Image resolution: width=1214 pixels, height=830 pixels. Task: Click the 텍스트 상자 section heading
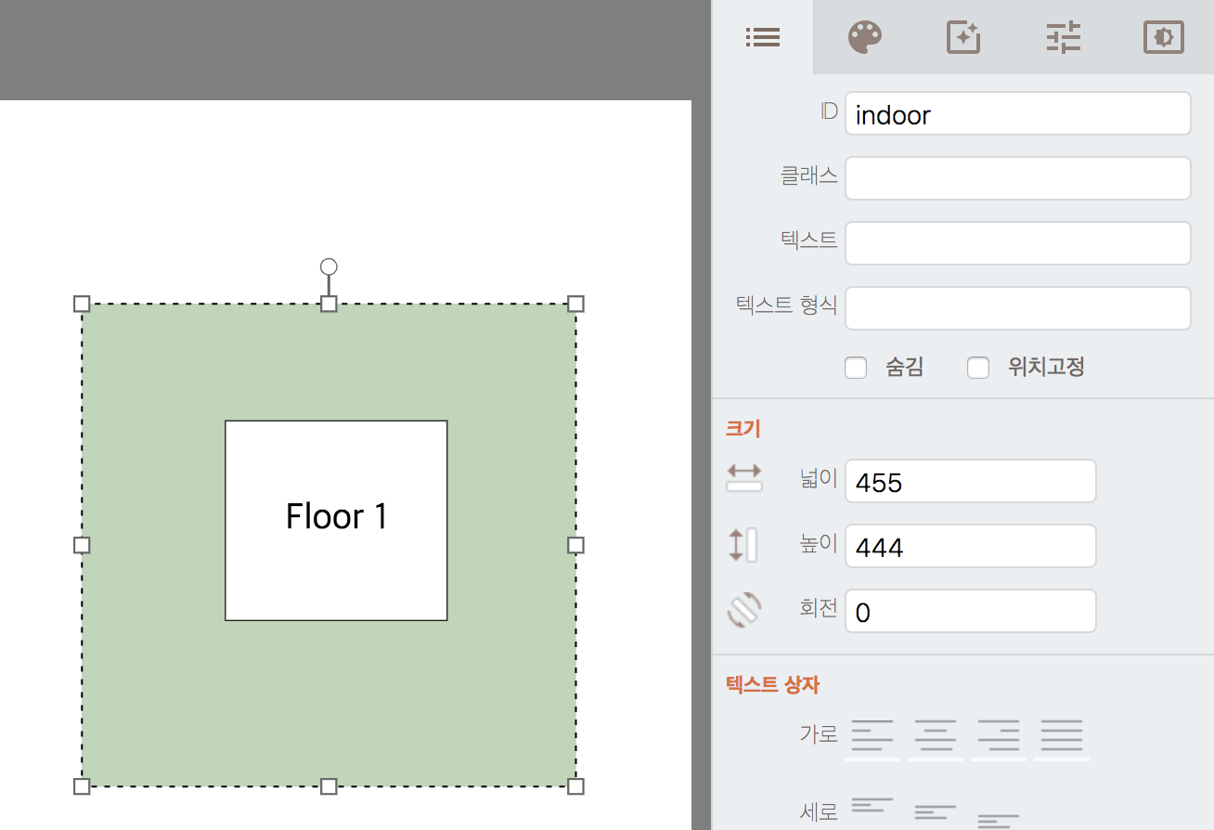[x=772, y=685]
